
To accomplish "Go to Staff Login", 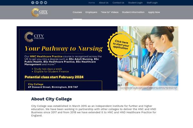I will (x=152, y=3).
